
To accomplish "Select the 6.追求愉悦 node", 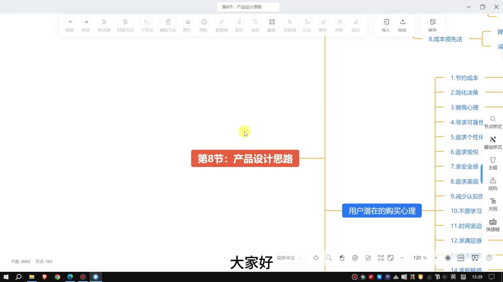I will point(464,152).
